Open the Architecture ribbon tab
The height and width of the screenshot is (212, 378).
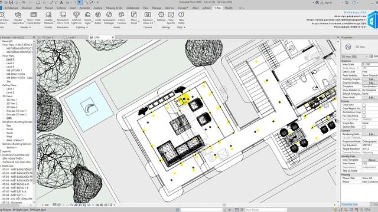[11, 8]
